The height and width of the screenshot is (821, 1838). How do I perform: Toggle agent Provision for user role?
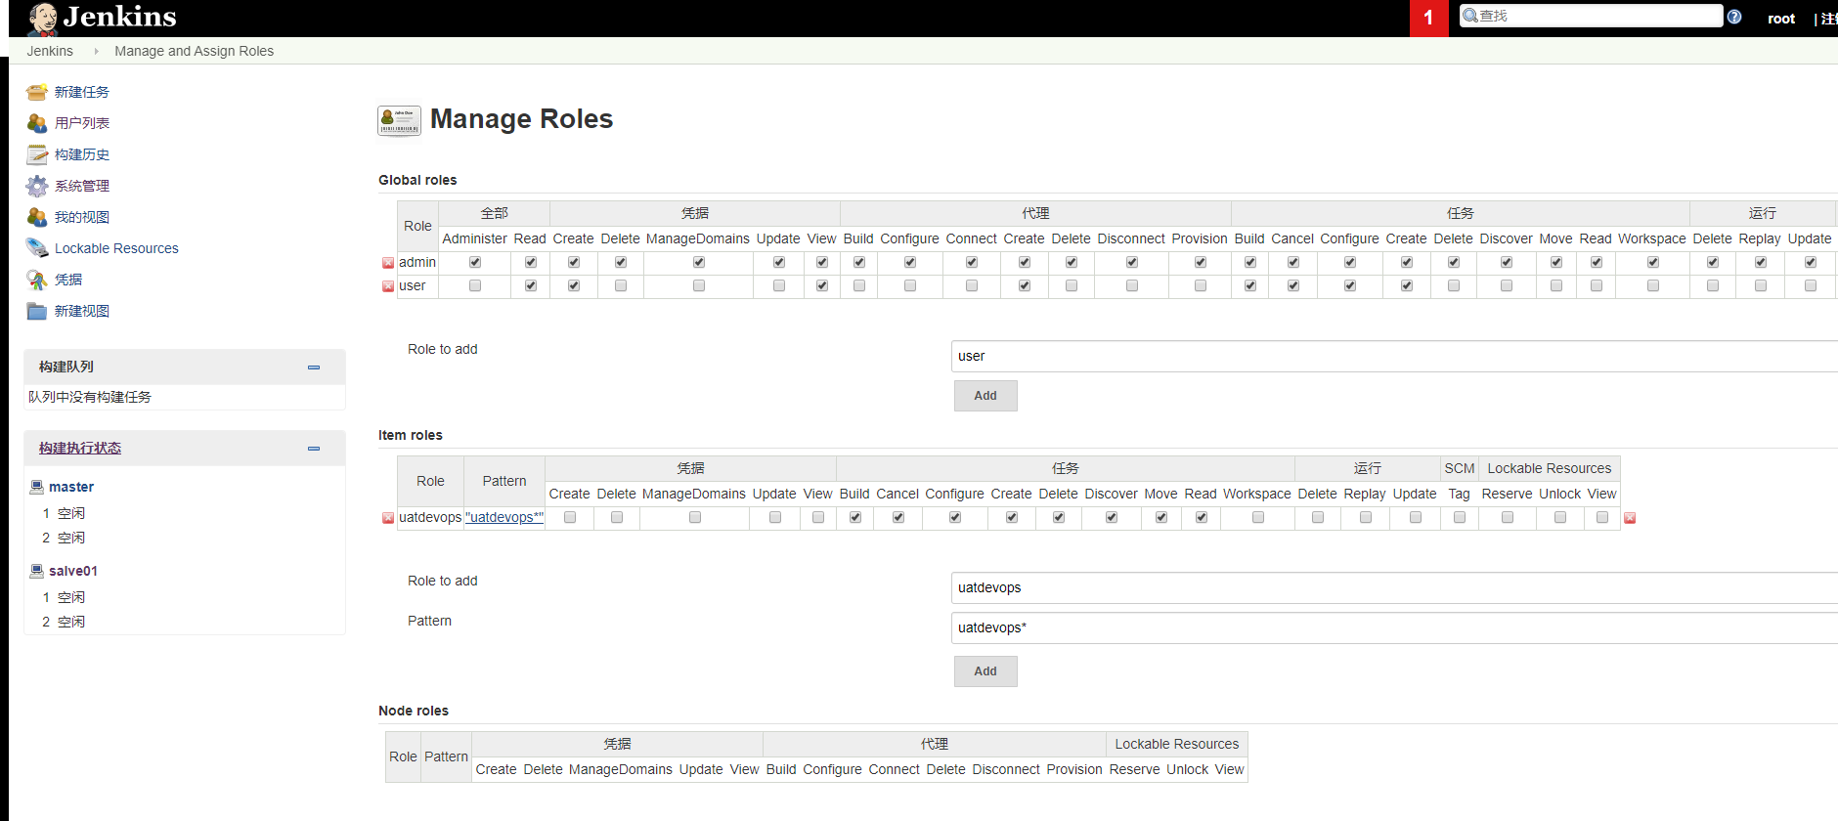point(1201,285)
